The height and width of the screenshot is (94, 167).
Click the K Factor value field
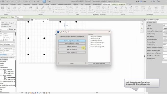(x=165, y=26)
